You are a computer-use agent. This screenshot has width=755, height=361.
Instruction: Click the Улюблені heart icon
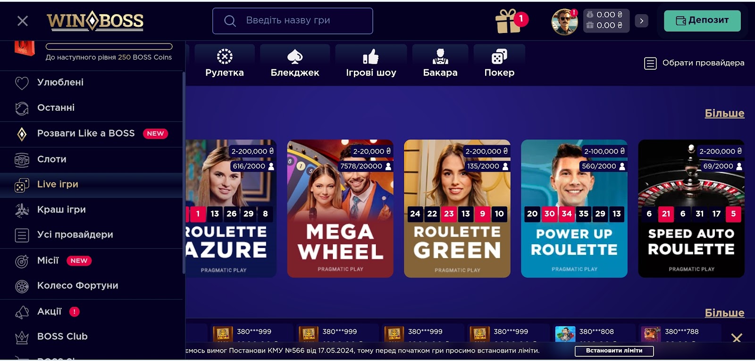click(x=22, y=83)
